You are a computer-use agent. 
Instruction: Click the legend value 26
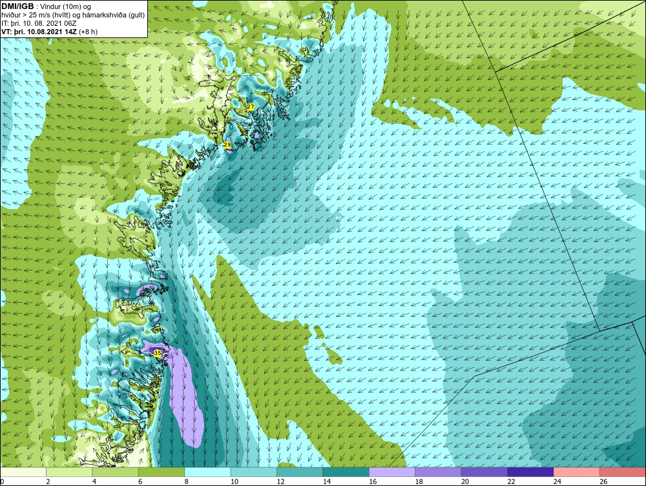603,481
